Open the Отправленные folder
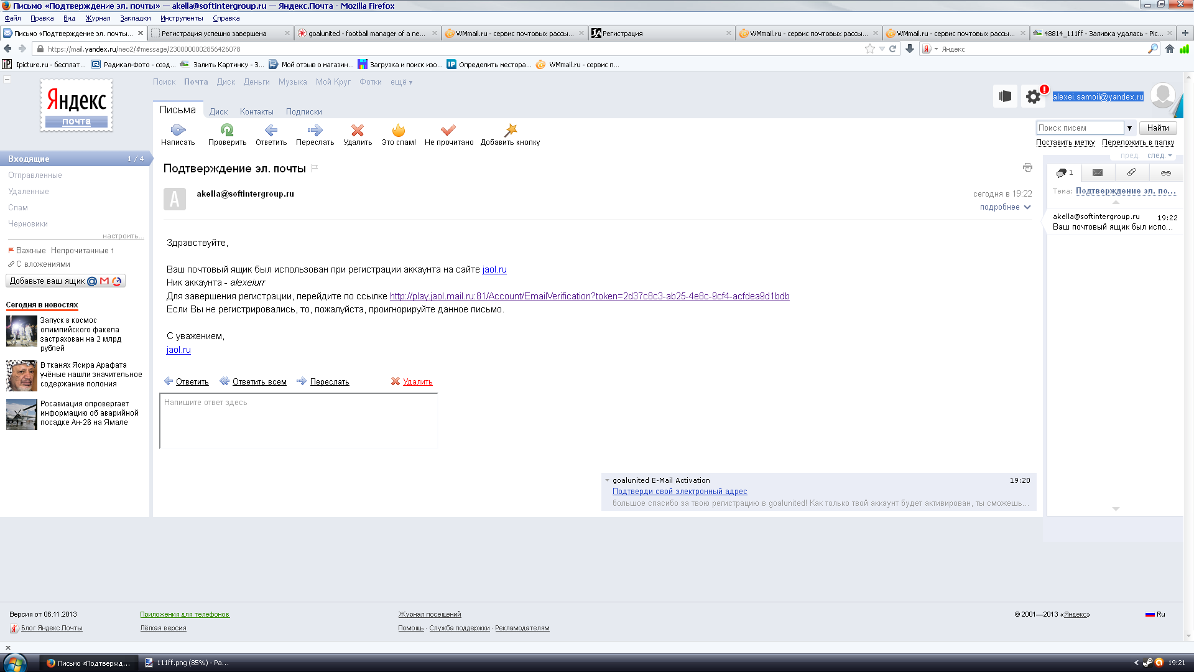1194x672 pixels. (35, 175)
